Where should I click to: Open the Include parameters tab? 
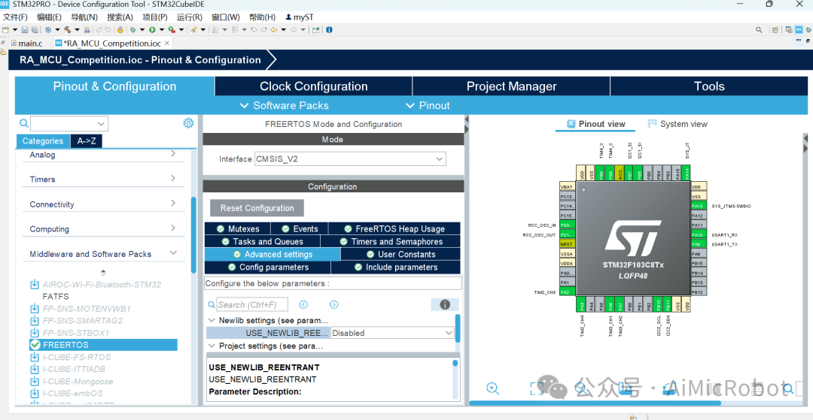[396, 267]
